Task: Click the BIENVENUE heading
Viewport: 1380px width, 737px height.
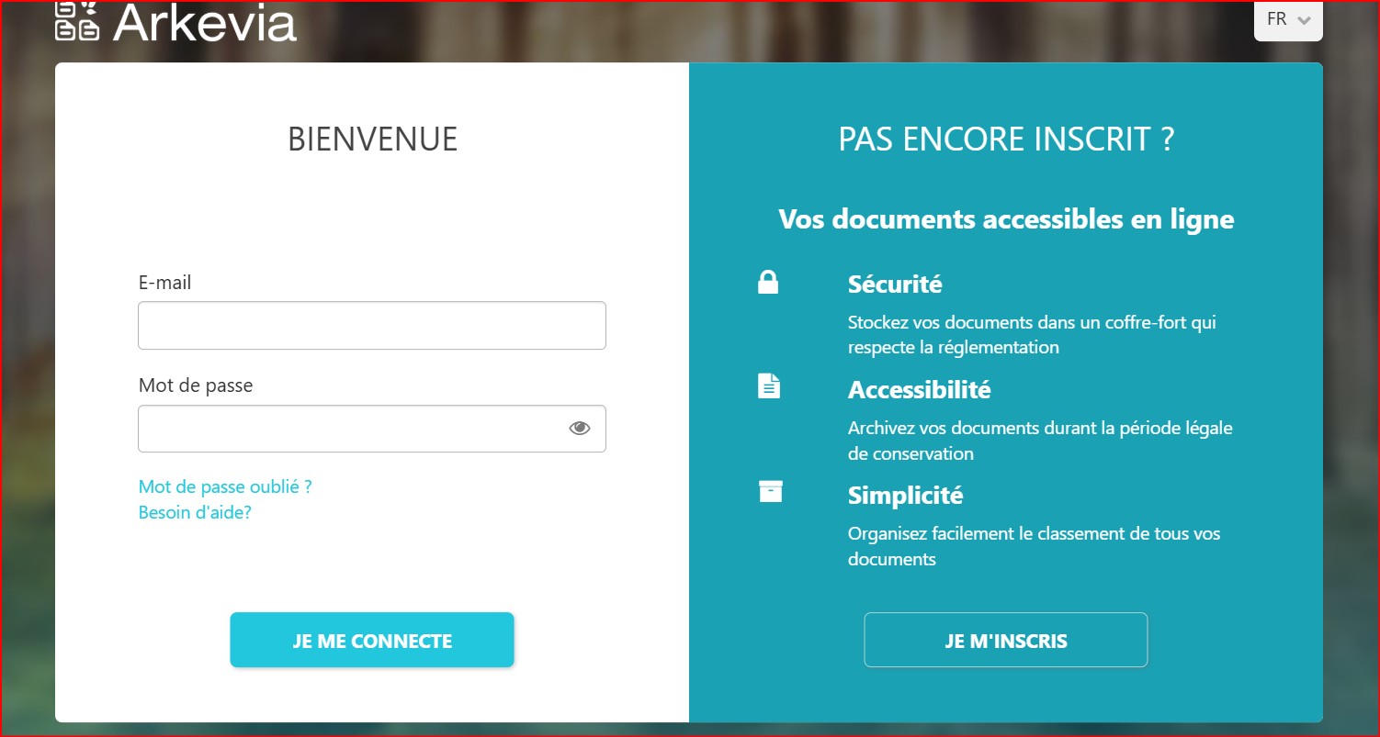Action: [x=371, y=140]
